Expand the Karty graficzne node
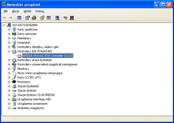 pyautogui.click(x=9, y=29)
